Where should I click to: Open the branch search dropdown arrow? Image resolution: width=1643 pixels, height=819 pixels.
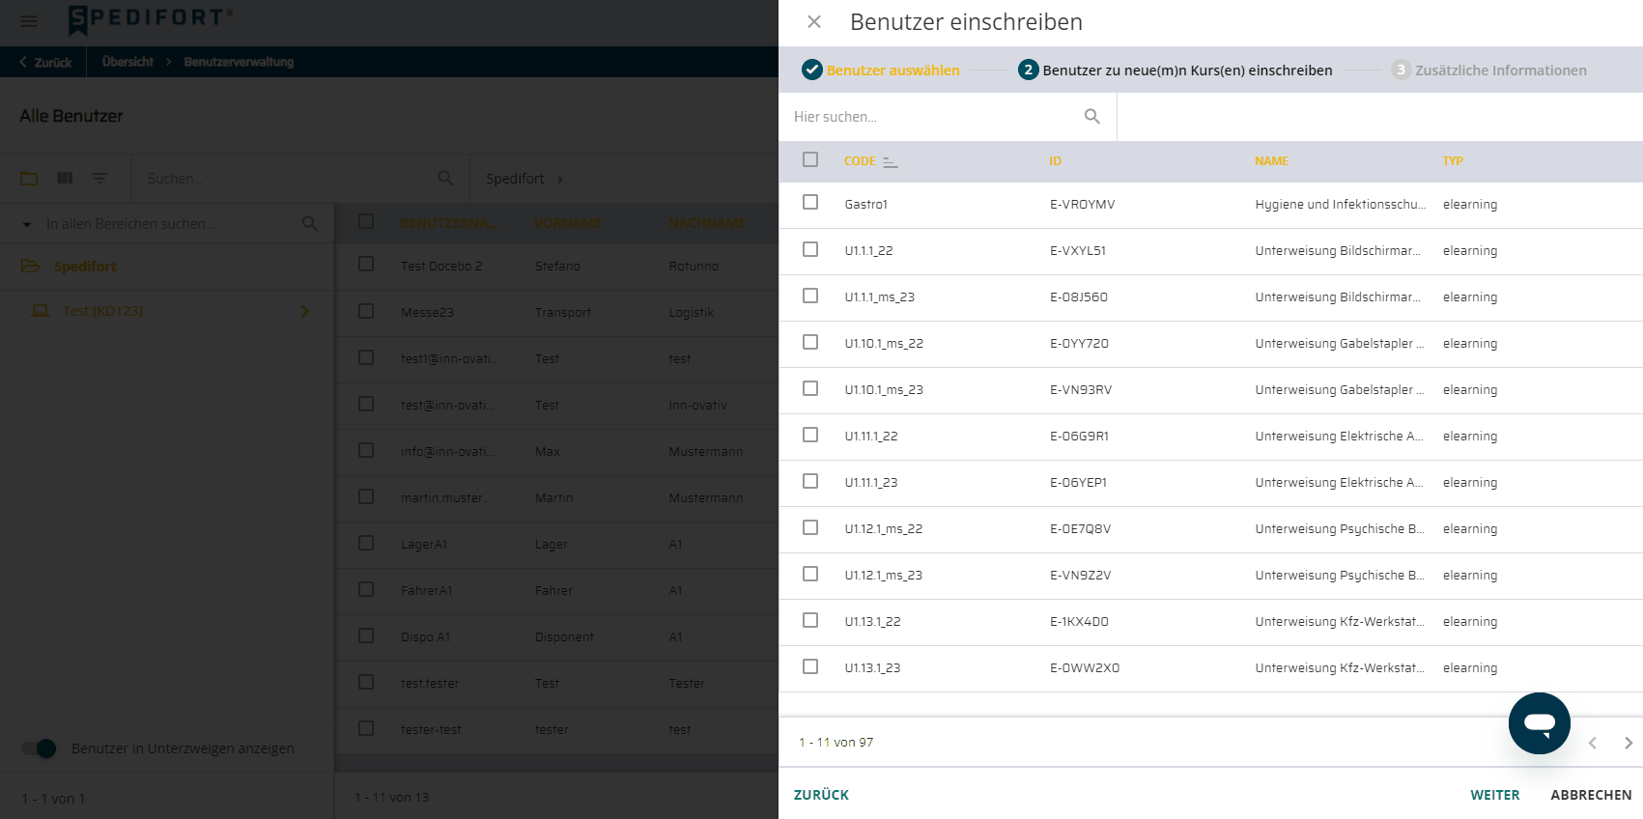(x=27, y=224)
